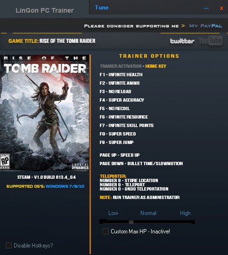
Task: Click the Rise of the Tomb Raider cover art
Action: point(44,113)
